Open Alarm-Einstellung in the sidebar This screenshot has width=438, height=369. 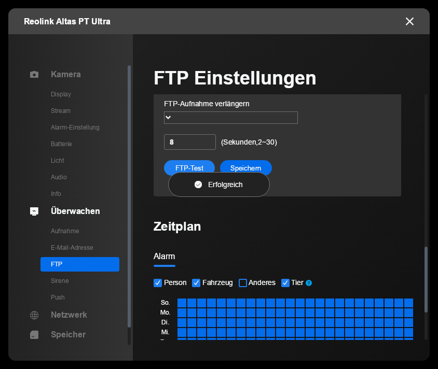(x=75, y=127)
